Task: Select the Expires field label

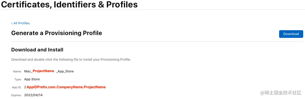Action: [x=17, y=95]
